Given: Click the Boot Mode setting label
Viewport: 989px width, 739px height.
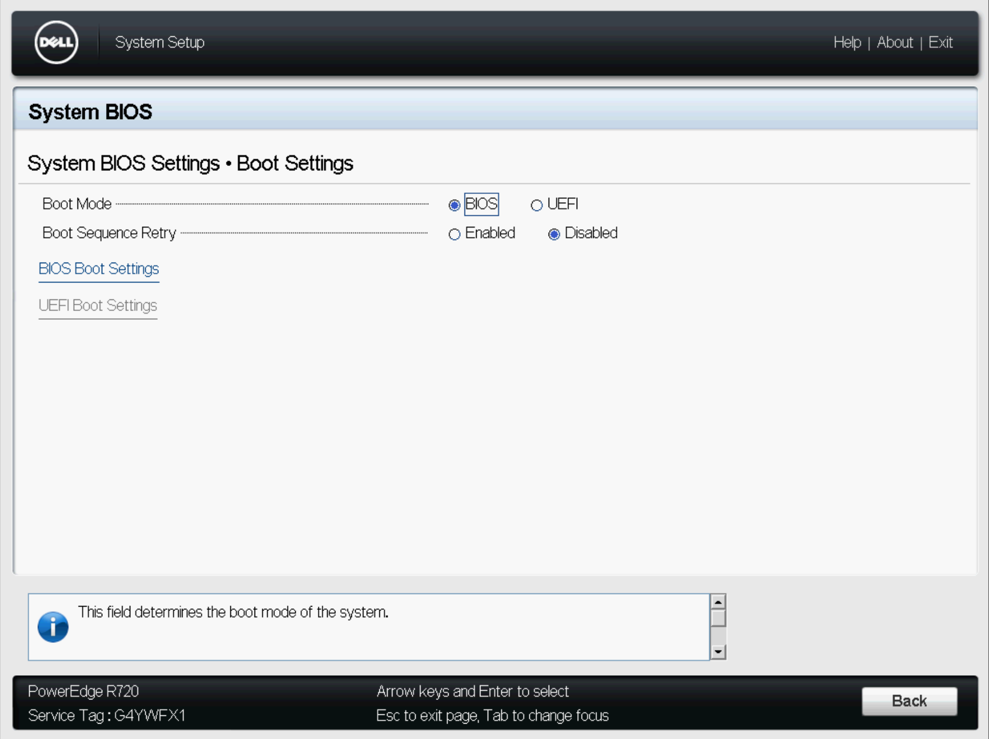Looking at the screenshot, I should coord(77,204).
